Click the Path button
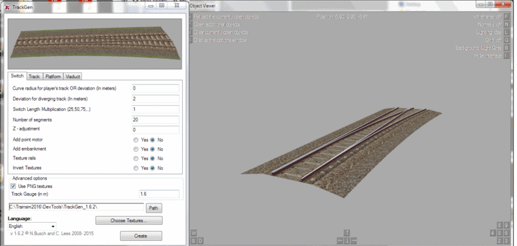517x246 pixels. pos(154,208)
